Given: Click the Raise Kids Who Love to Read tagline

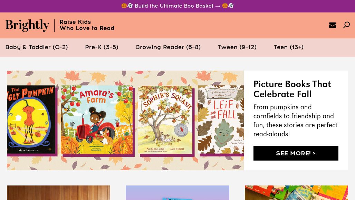Looking at the screenshot, I should tap(87, 25).
